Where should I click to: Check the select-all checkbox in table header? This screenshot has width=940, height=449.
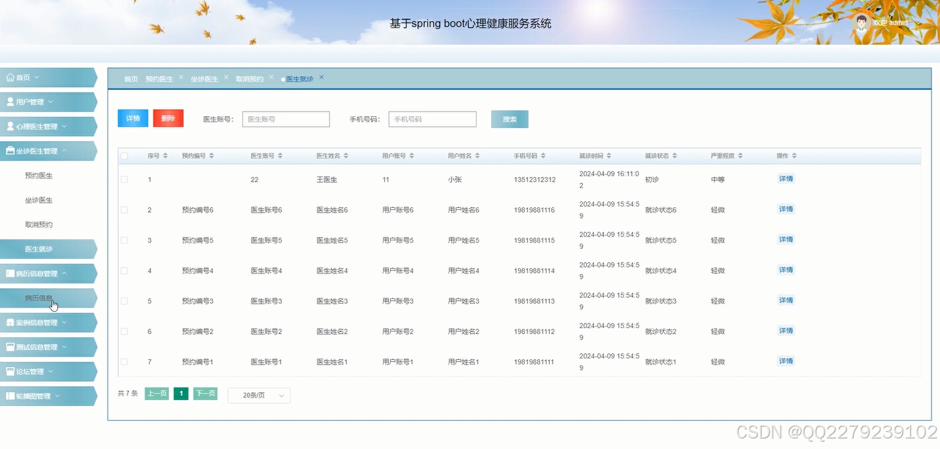[124, 155]
